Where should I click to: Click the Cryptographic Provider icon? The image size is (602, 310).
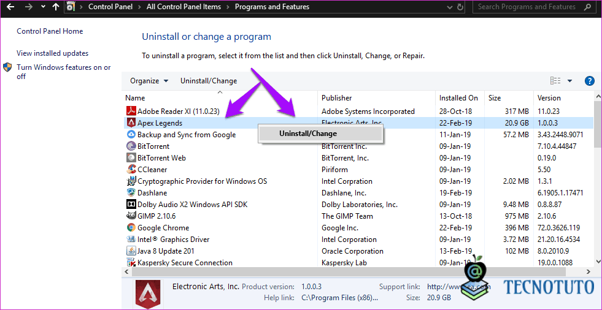[x=131, y=181]
